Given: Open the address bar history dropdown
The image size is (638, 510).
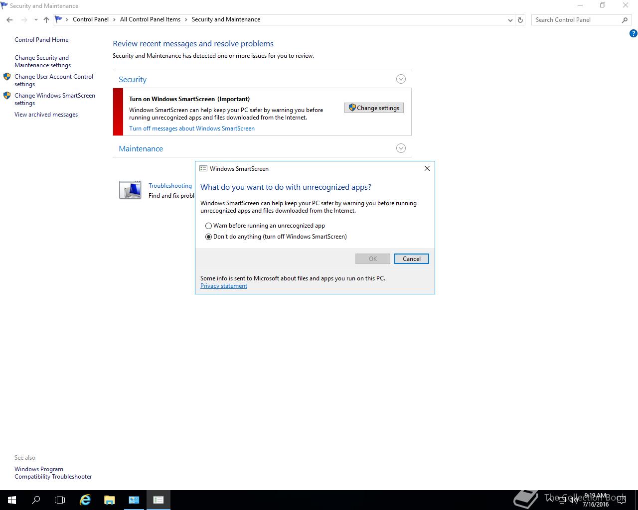Looking at the screenshot, I should point(510,20).
